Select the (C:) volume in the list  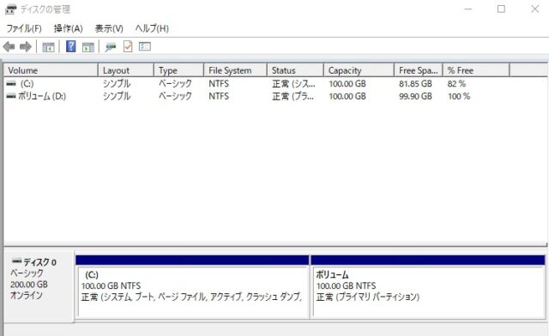(x=27, y=84)
